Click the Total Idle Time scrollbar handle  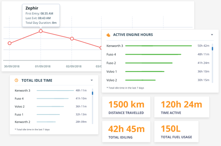pos(92,93)
